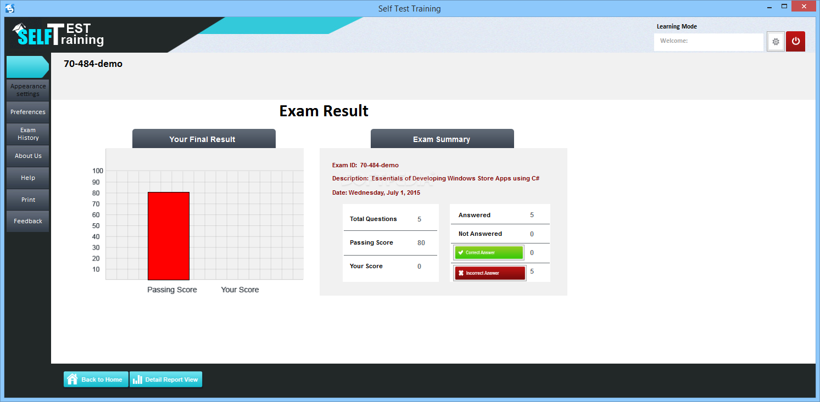The height and width of the screenshot is (402, 820).
Task: Click the Learning Mode label
Action: [x=677, y=26]
